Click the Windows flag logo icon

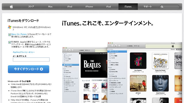(x=9, y=27)
